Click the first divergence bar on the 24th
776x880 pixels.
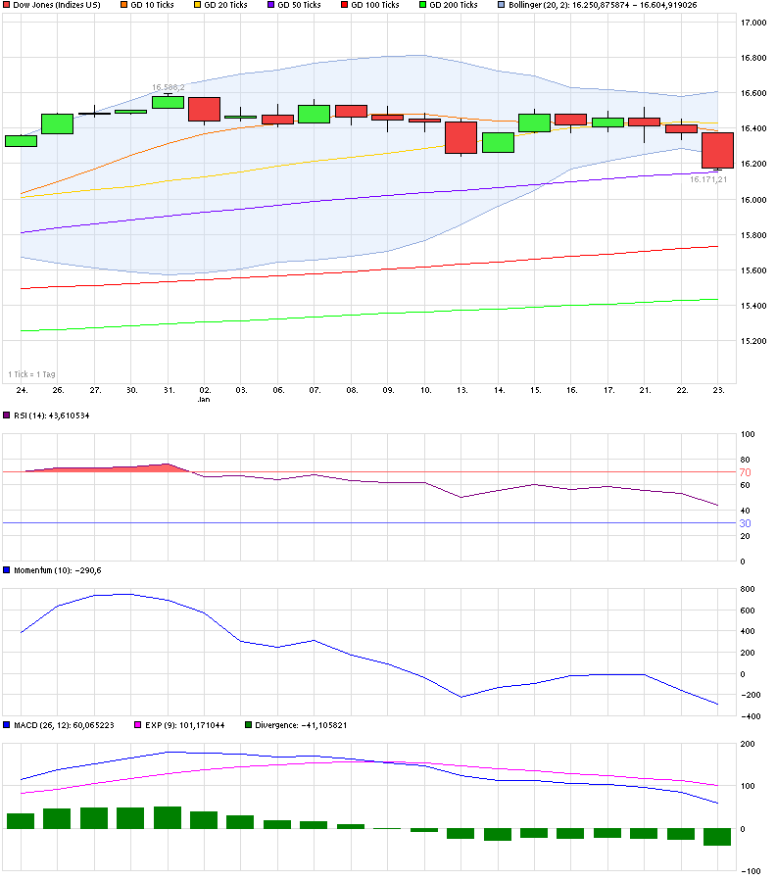tap(21, 821)
